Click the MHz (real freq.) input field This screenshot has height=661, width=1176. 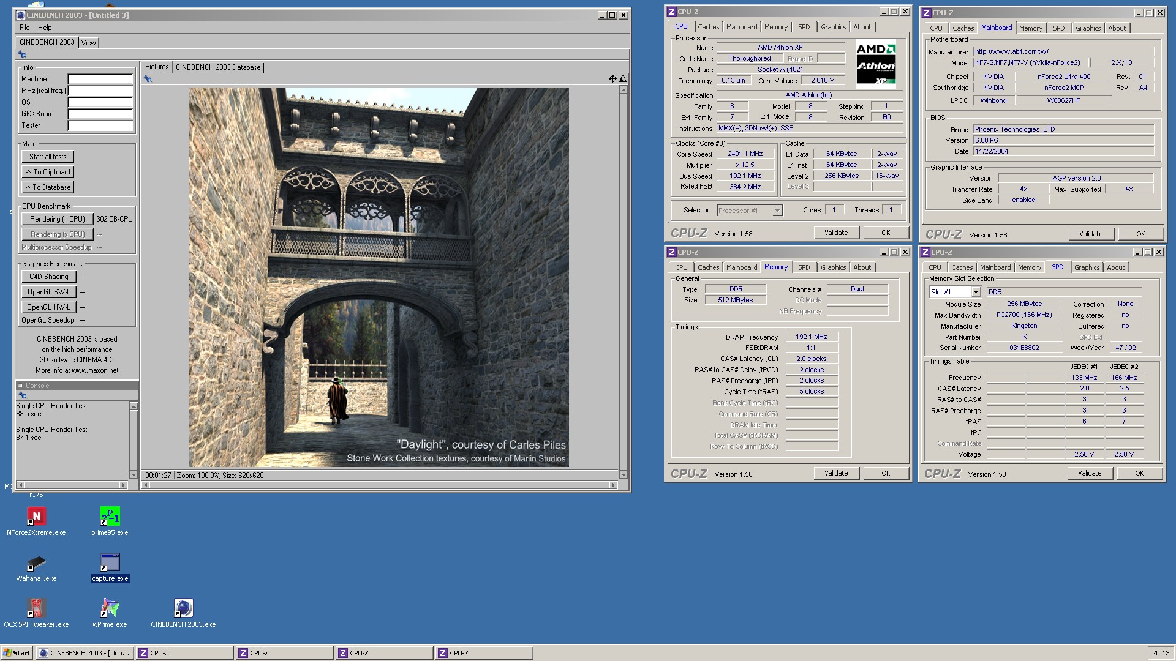click(x=100, y=91)
